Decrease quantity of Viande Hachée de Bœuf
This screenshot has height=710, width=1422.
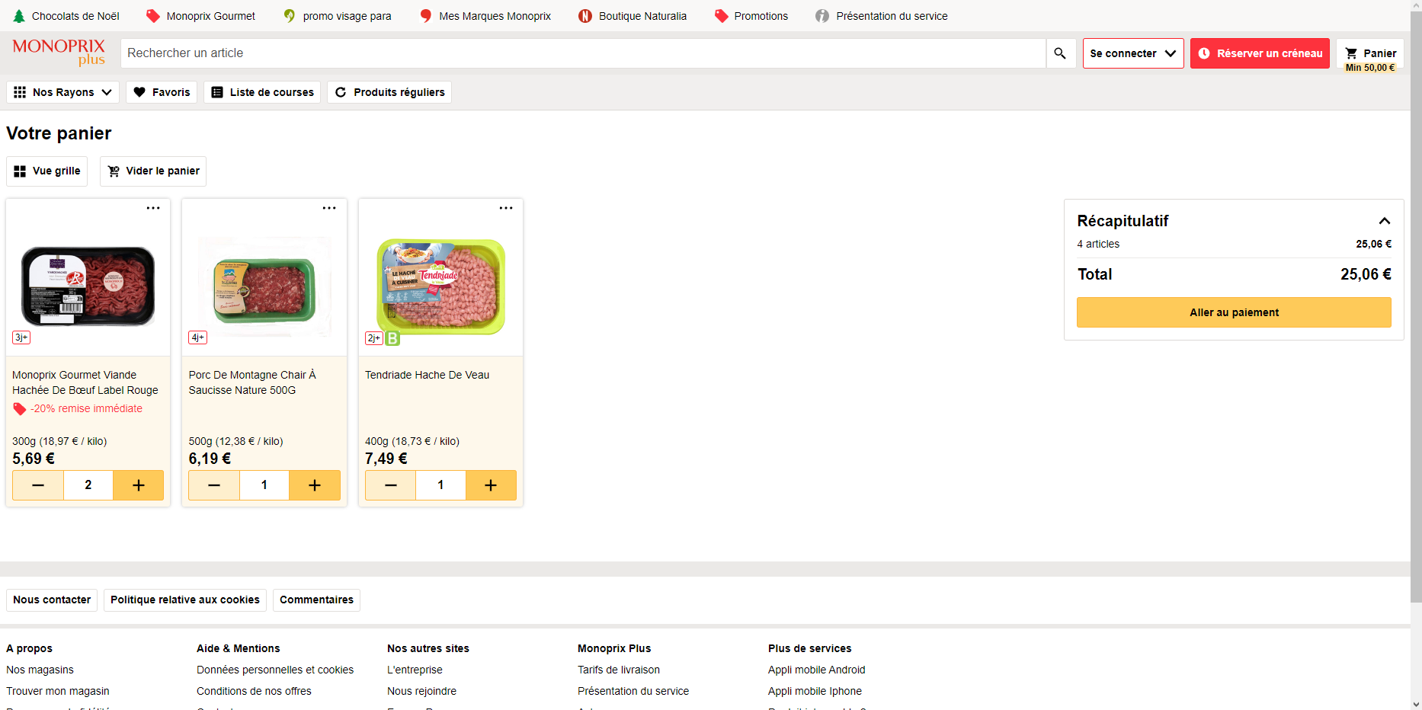[38, 485]
